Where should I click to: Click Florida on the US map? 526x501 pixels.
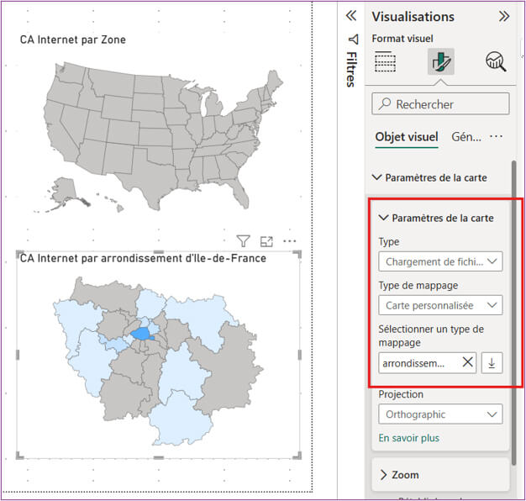(241, 195)
